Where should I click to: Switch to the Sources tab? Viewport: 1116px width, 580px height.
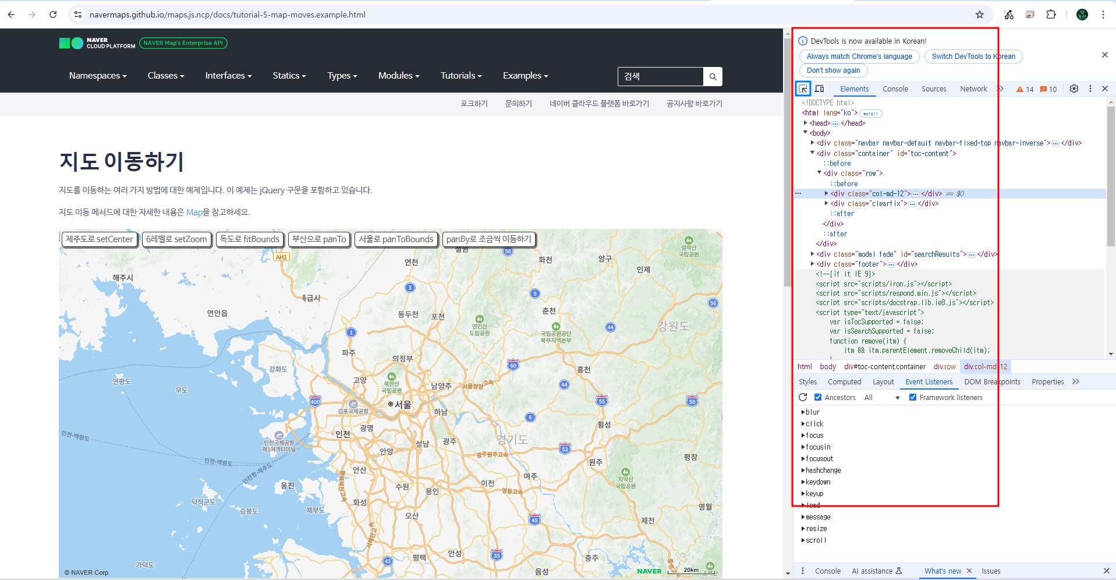click(x=934, y=89)
